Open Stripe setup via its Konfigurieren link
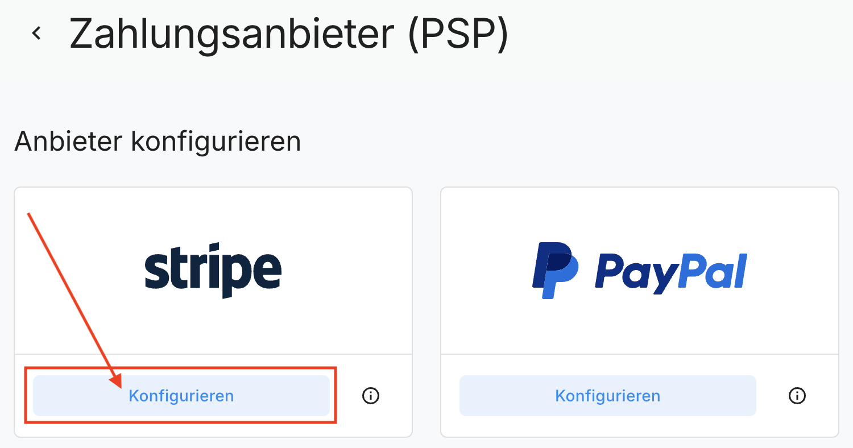This screenshot has height=448, width=853. (x=181, y=396)
